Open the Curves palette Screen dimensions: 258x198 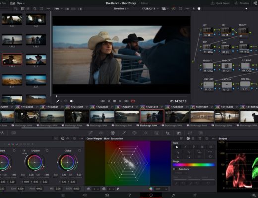pos(91,133)
